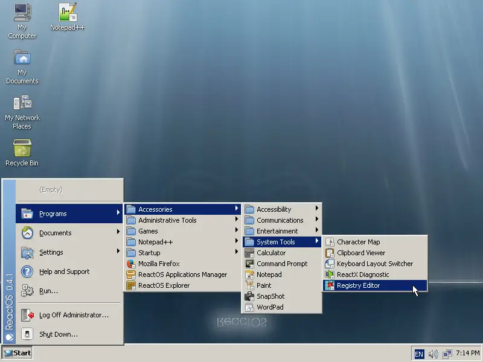Select ReactX Diagnostic menu entry

[x=375, y=275]
